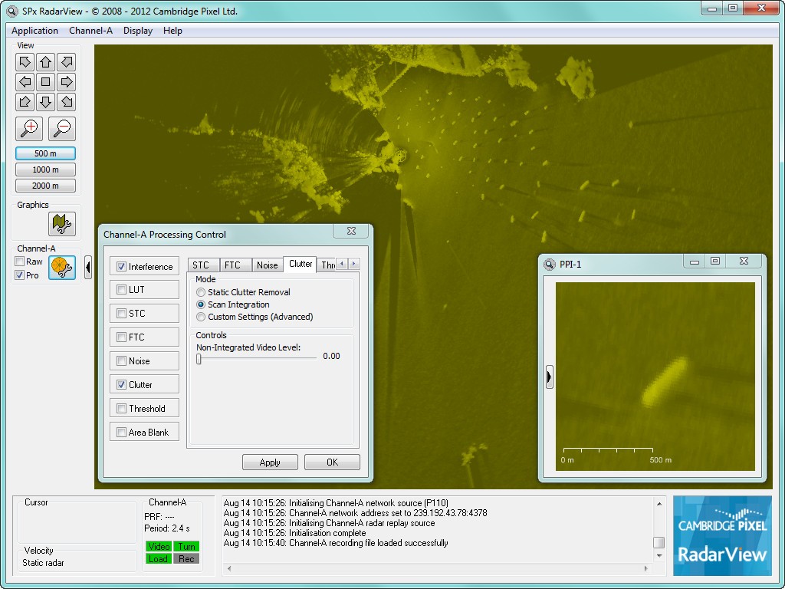The height and width of the screenshot is (589, 785).
Task: Click the log panel vertical scrollbar
Action: pos(659,529)
